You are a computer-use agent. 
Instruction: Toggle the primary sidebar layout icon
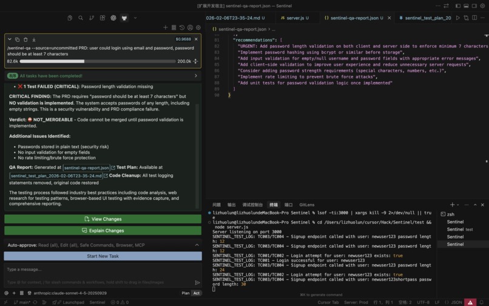coord(458,5)
